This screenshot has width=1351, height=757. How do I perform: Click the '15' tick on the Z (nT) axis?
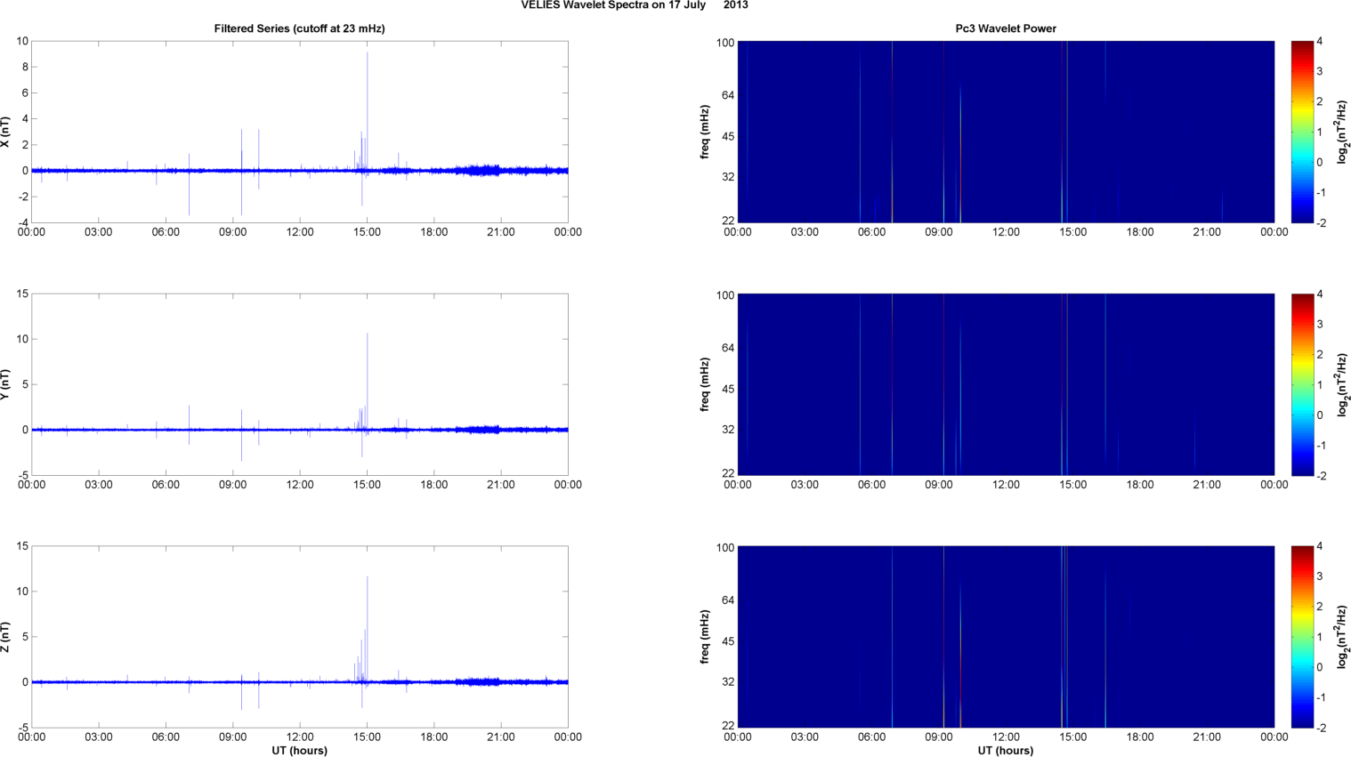(22, 546)
